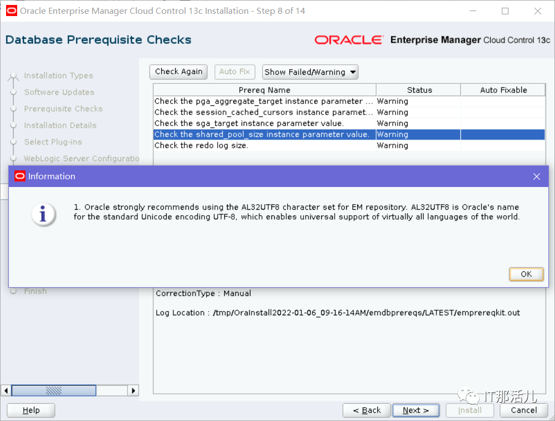Click the Auto Fixable column header

tap(503, 90)
